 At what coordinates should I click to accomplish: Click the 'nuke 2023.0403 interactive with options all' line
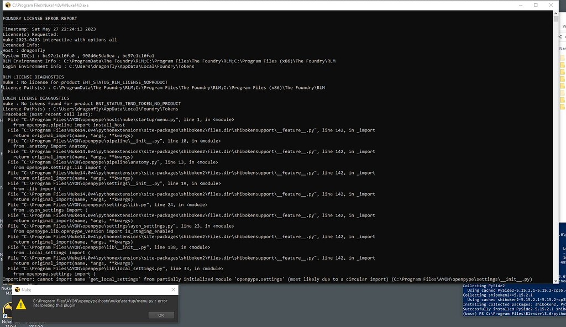(60, 40)
